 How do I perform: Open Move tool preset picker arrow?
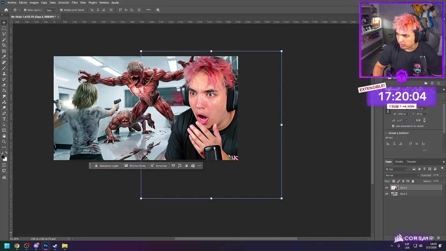coord(20,10)
